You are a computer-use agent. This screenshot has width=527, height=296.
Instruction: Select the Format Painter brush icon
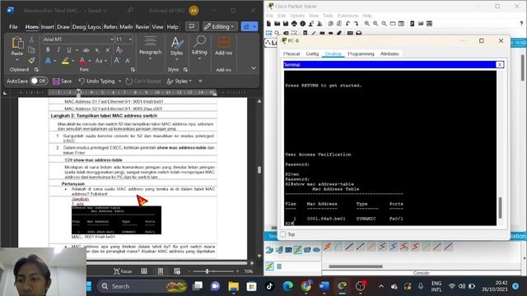click(x=31, y=60)
